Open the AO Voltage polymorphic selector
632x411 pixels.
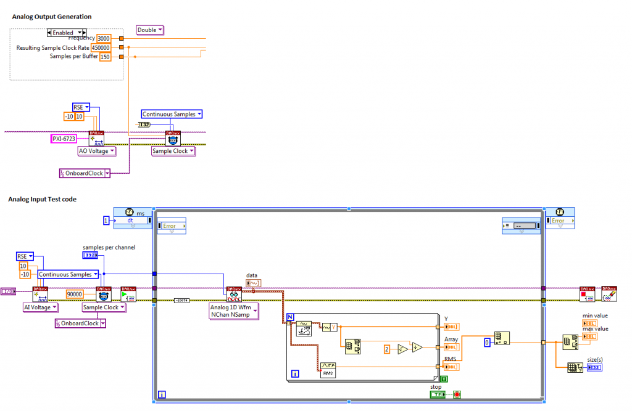click(98, 150)
